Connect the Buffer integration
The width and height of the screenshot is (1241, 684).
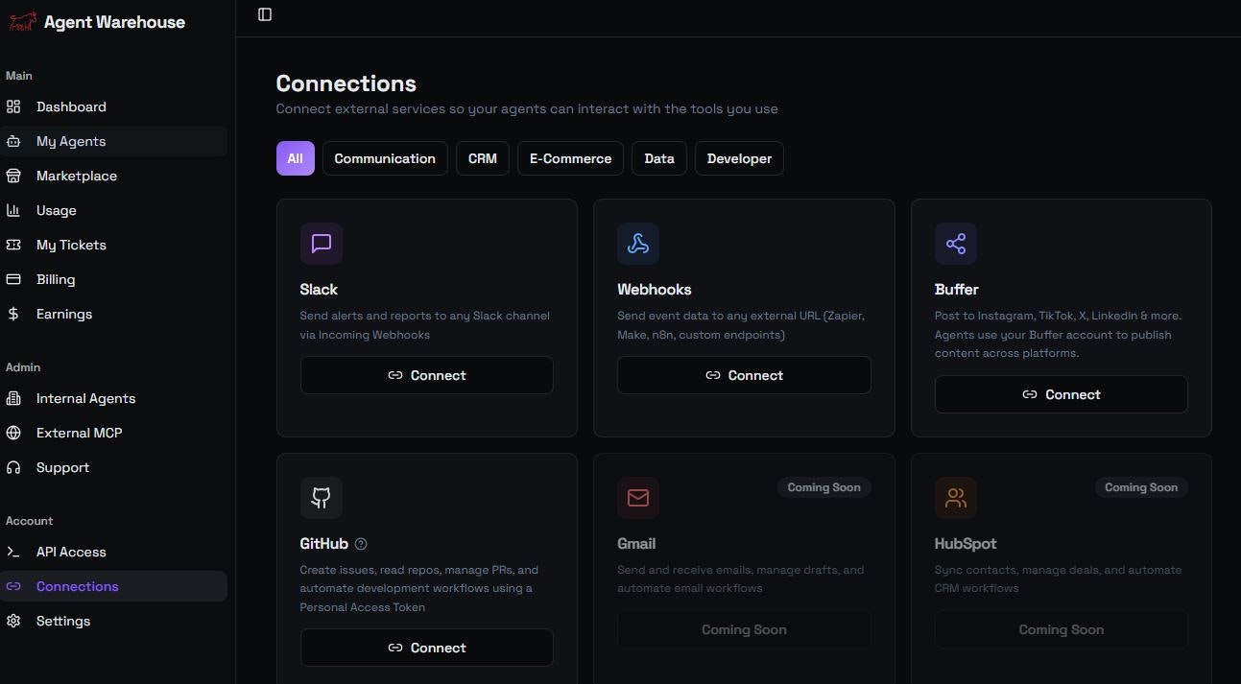1062,394
